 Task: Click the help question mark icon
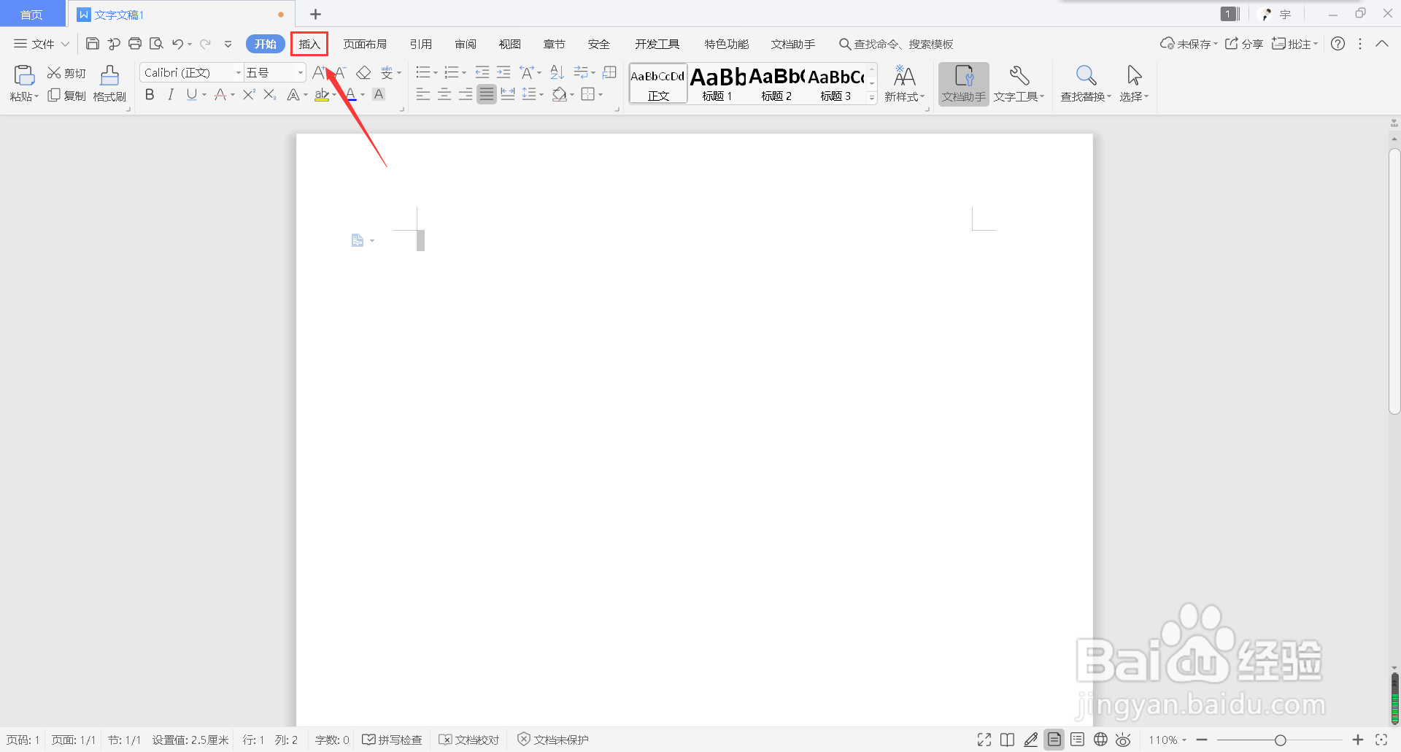pos(1338,44)
